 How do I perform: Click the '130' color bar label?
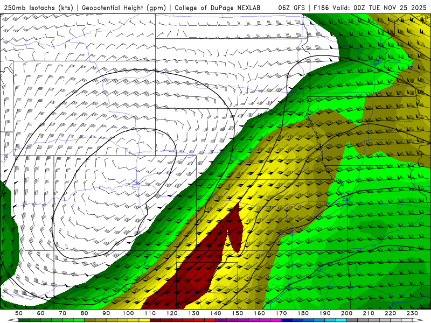click(194, 313)
